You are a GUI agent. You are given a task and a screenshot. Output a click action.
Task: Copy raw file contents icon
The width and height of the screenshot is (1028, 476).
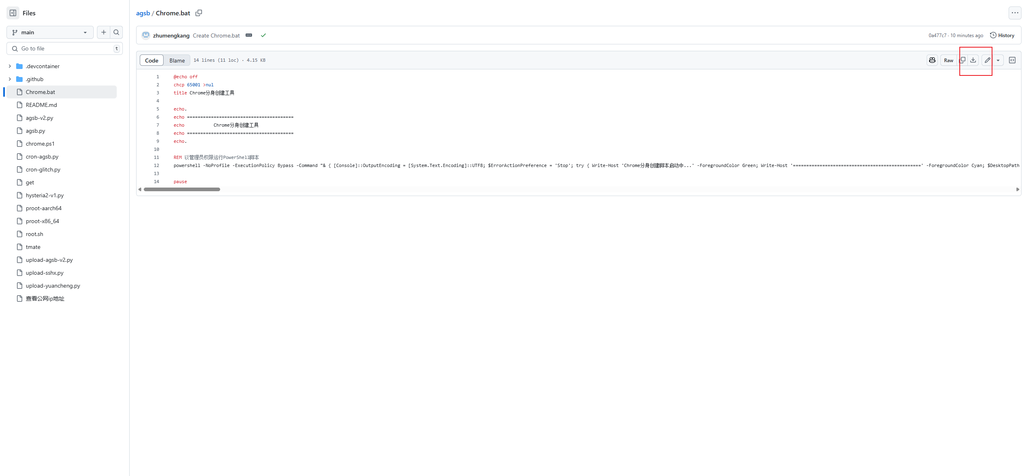pyautogui.click(x=963, y=60)
